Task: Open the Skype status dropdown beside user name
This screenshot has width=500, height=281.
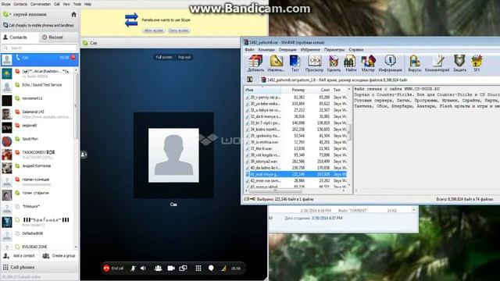Action: pos(6,14)
